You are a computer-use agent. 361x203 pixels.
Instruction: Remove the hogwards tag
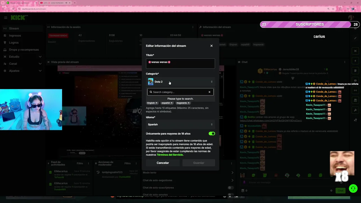[x=189, y=103]
